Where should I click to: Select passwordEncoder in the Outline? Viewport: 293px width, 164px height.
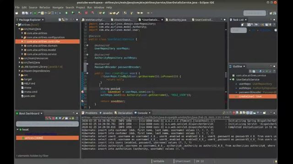[250, 92]
